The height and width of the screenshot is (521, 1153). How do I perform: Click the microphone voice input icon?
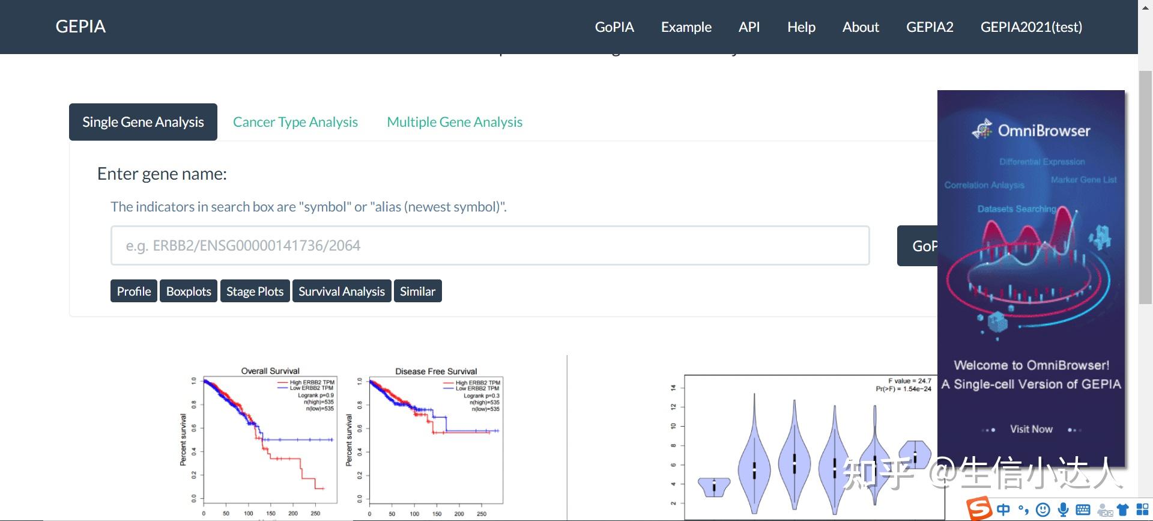pos(1064,510)
